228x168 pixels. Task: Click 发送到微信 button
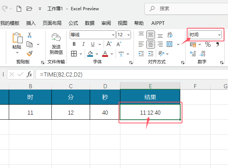coord(56,44)
